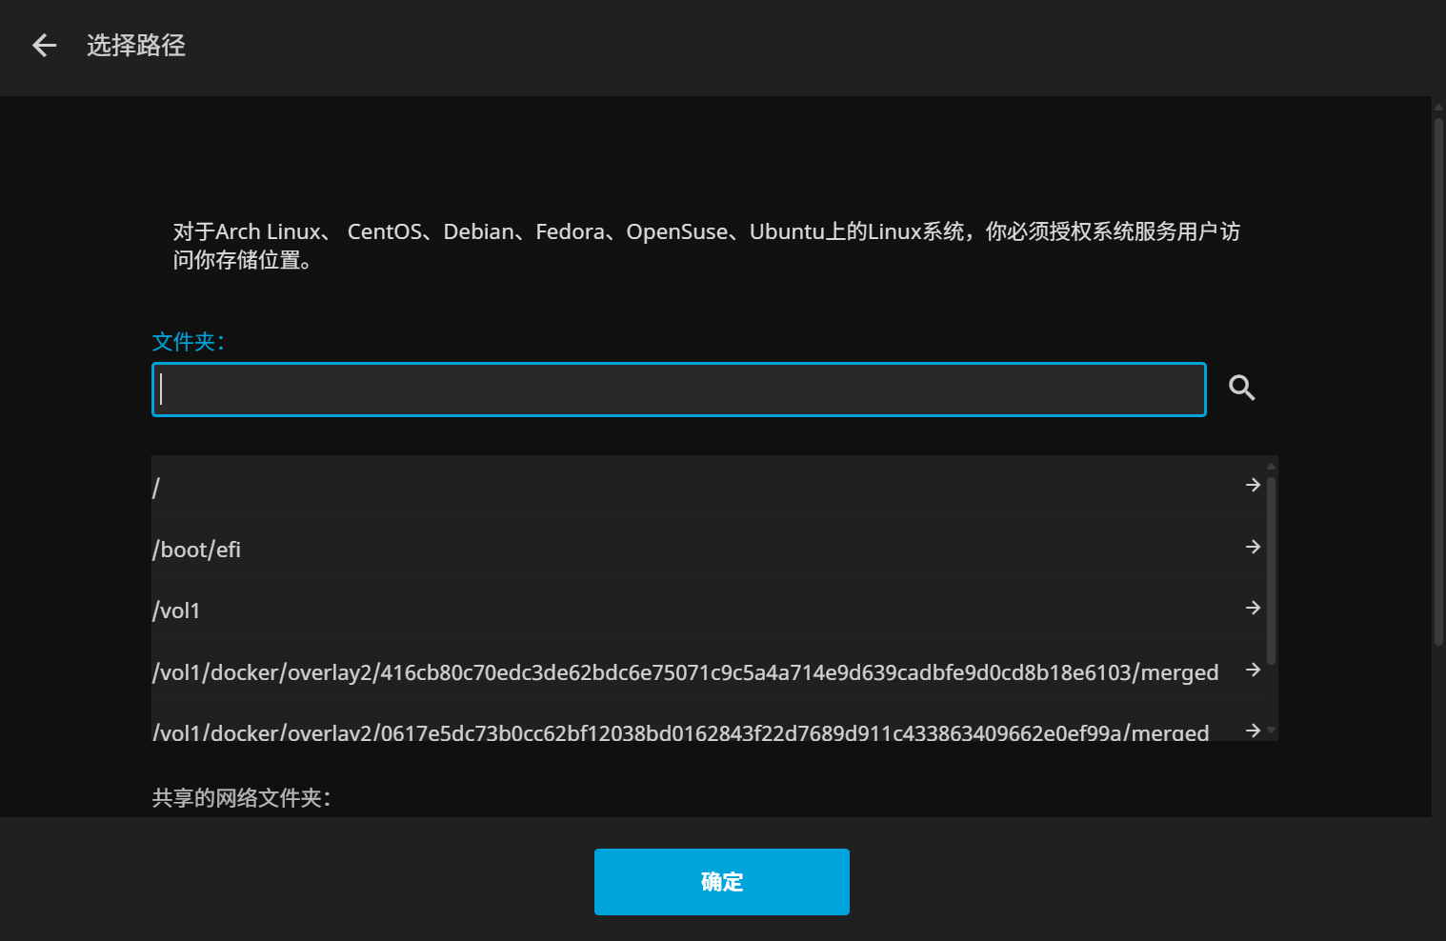This screenshot has height=941, width=1446.
Task: Select the docker overlay2 0617e5dc merged path
Action: pyautogui.click(x=680, y=731)
